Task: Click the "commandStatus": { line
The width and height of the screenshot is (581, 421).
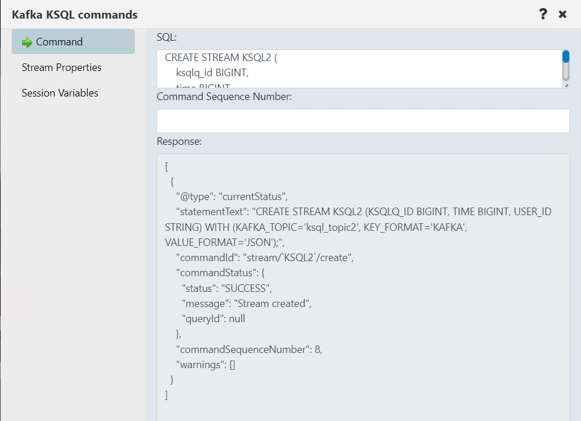Action: click(220, 273)
